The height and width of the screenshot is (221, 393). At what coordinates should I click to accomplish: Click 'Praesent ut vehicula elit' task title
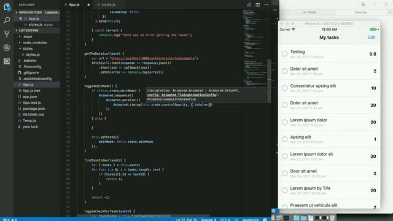[x=314, y=205]
